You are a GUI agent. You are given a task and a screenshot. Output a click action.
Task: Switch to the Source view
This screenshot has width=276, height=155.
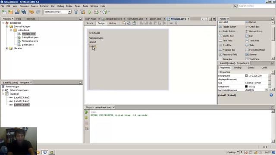point(90,23)
